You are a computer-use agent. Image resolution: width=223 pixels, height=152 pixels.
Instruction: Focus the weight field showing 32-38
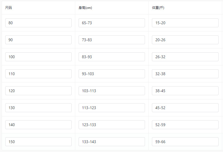[x=185, y=74]
